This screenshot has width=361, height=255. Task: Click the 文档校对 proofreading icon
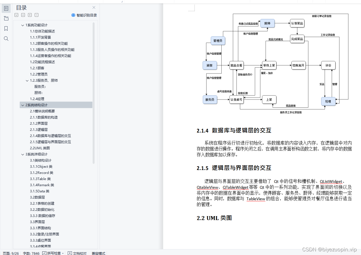pyautogui.click(x=70, y=253)
